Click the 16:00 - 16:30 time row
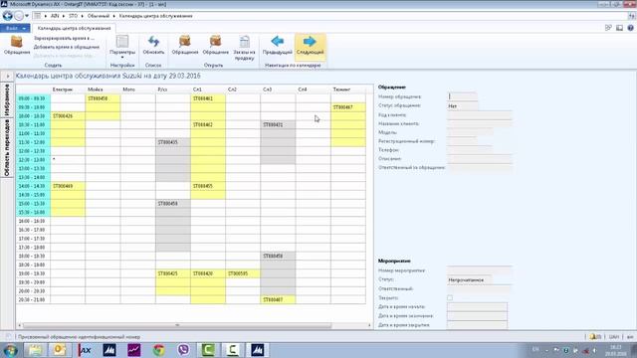637x358 pixels. click(x=33, y=221)
